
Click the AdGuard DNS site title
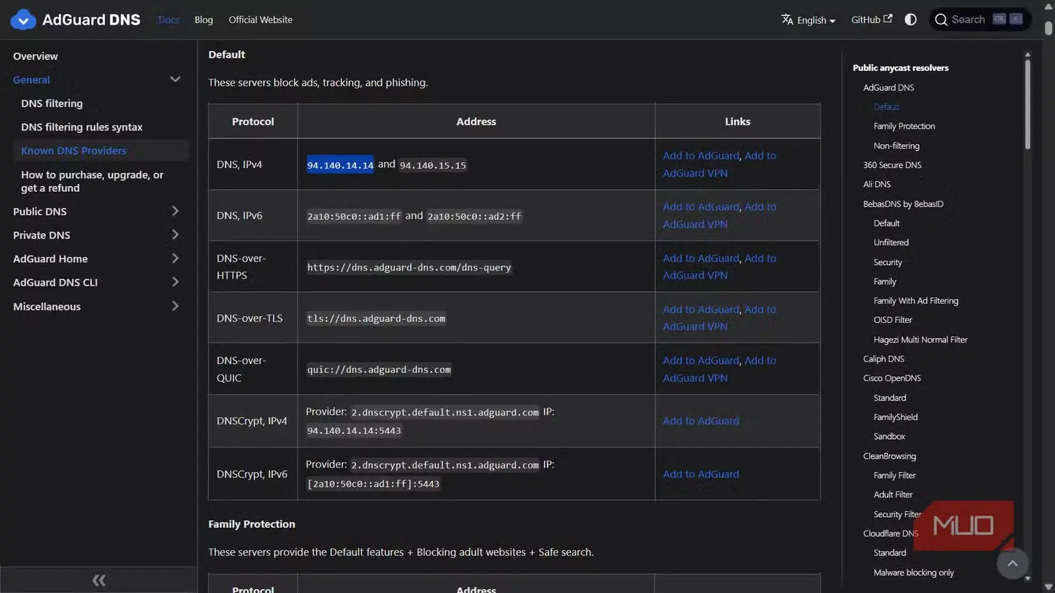point(91,20)
